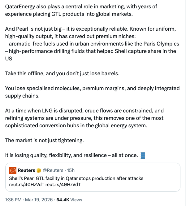Click the 'At a time when LNG' paragraph
186x206 pixels.
[84, 118]
